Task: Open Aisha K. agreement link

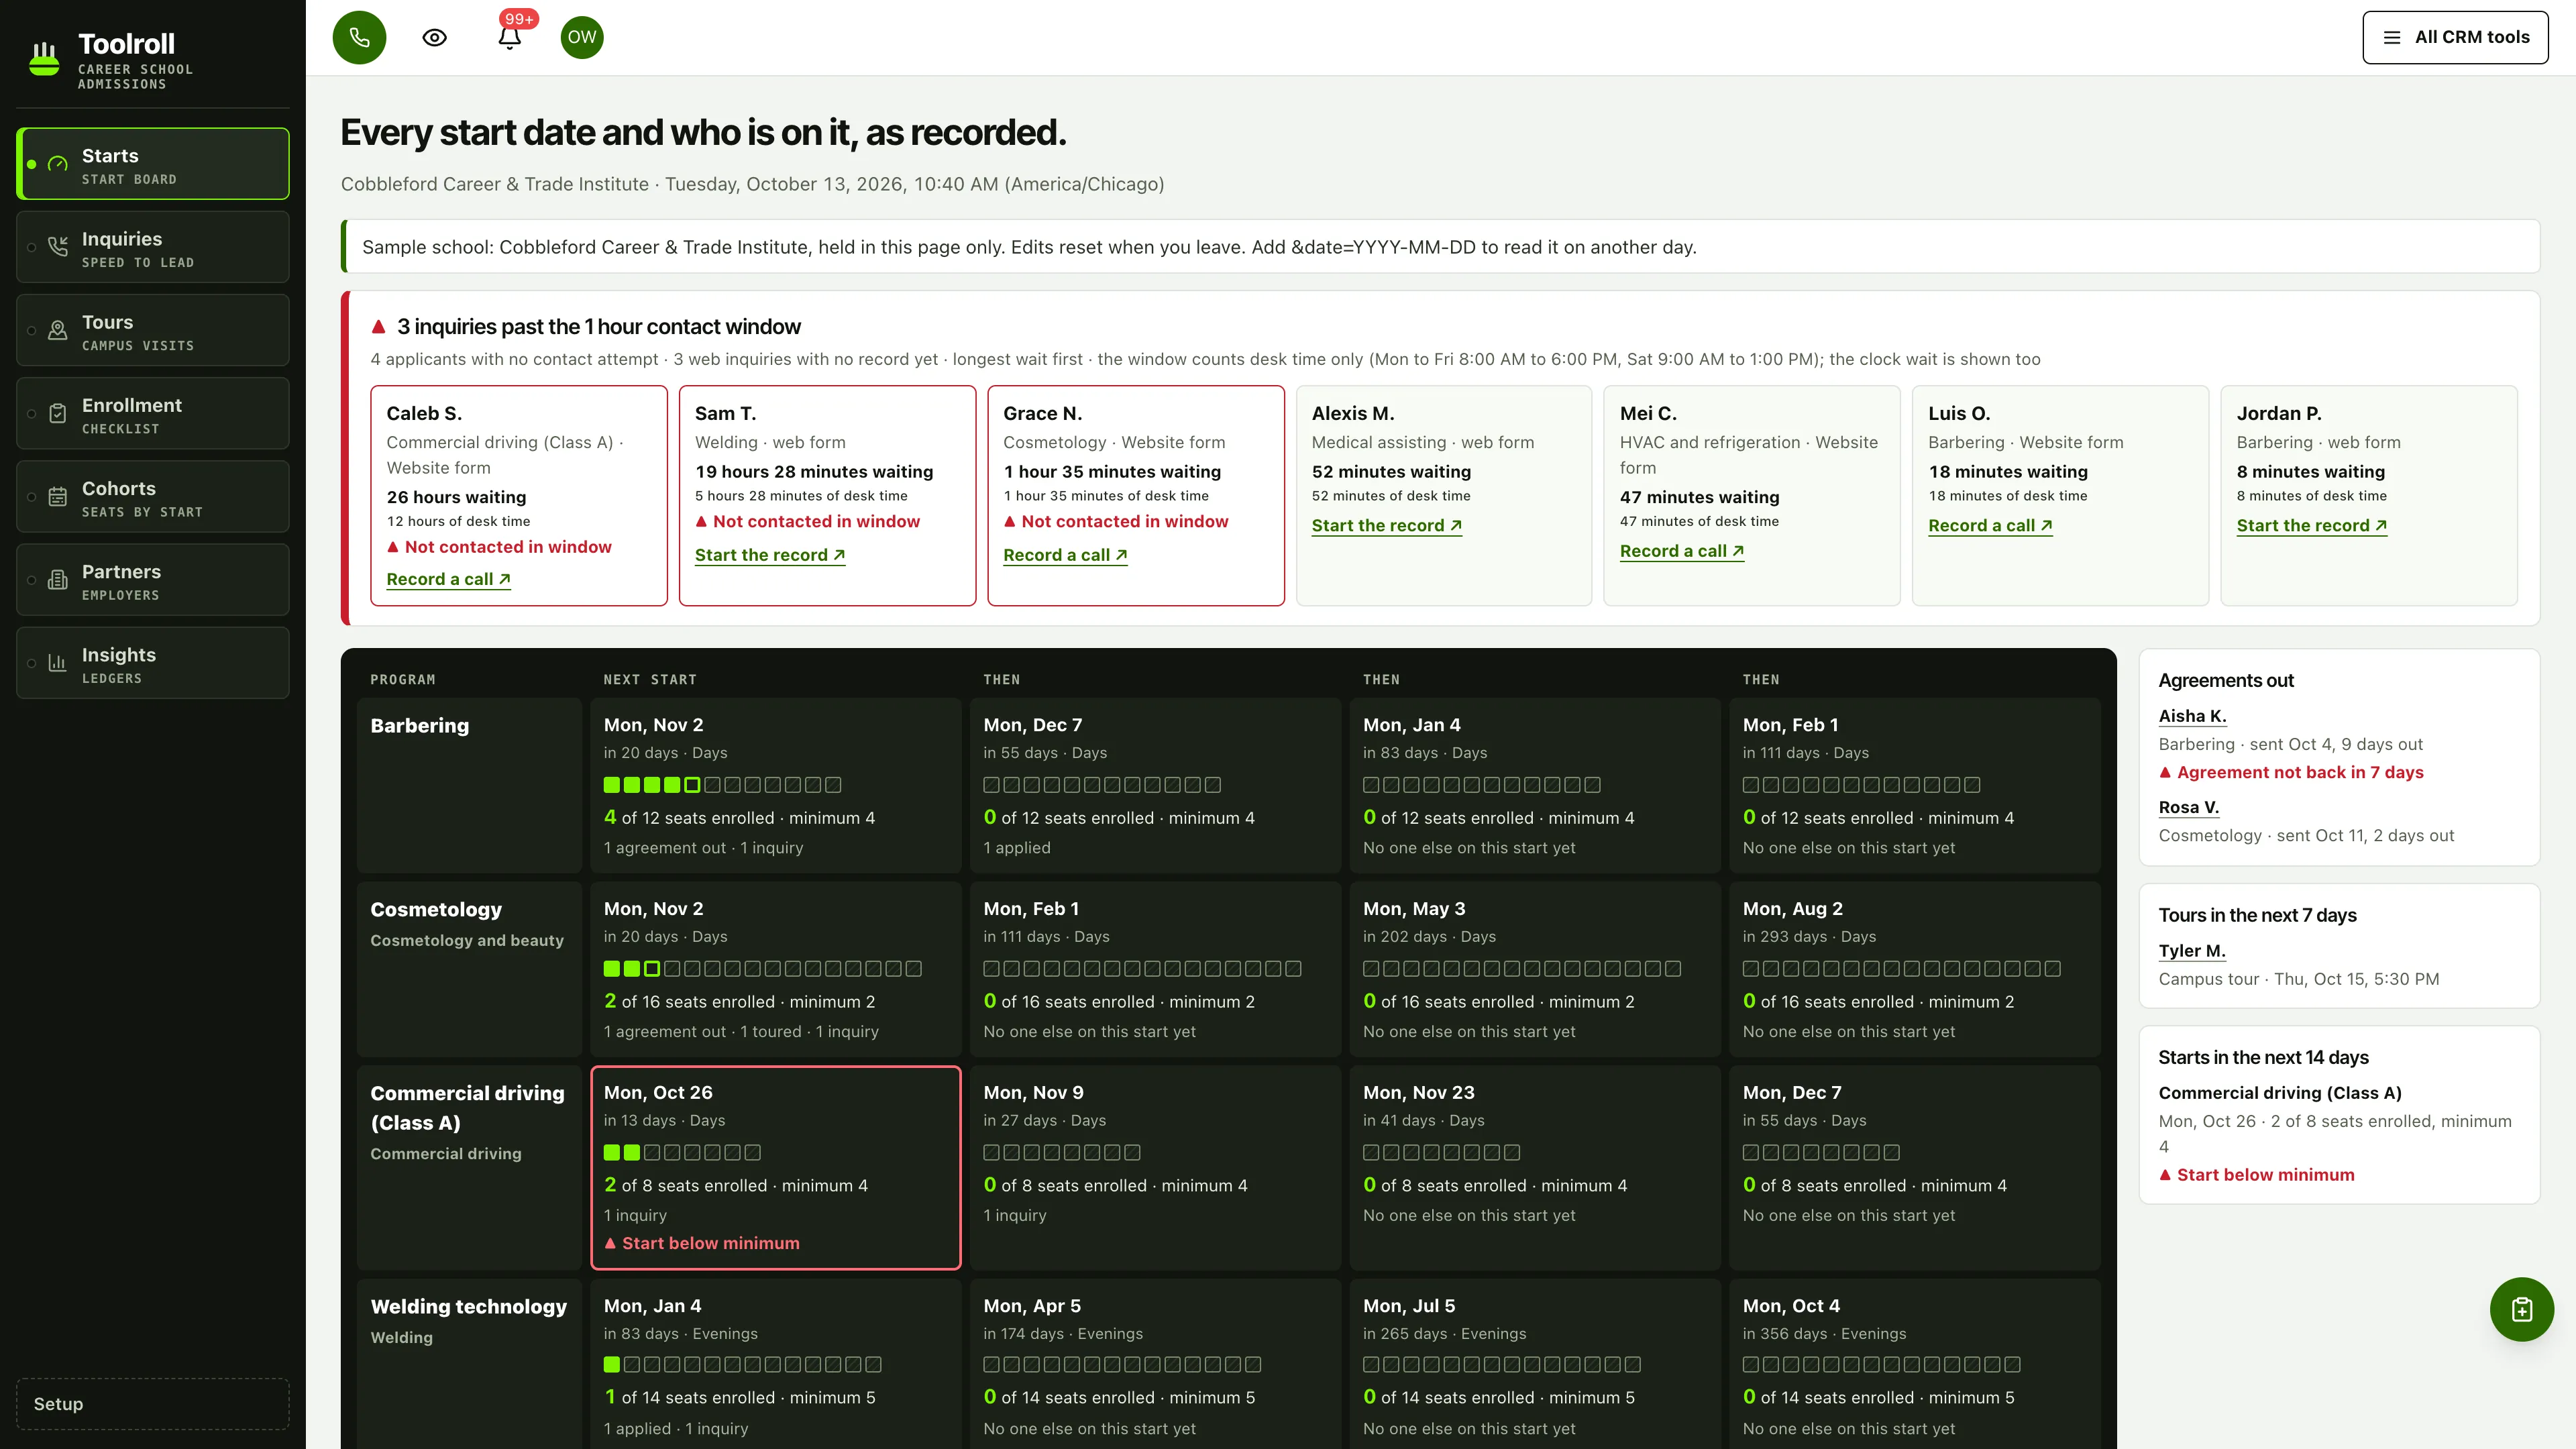Action: pyautogui.click(x=2192, y=716)
